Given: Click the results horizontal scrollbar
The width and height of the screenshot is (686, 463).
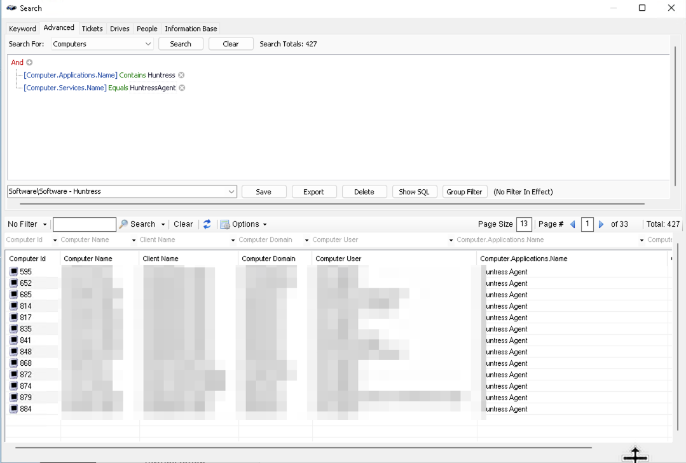Looking at the screenshot, I should 303,448.
